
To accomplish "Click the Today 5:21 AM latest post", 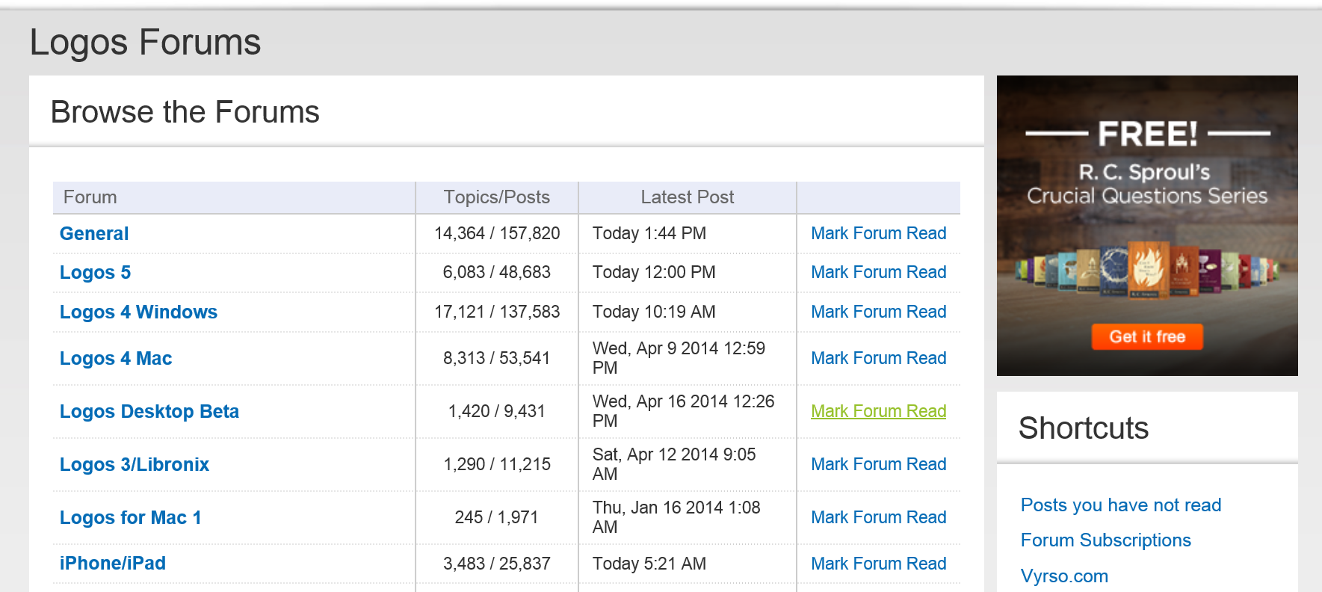I will pyautogui.click(x=649, y=564).
